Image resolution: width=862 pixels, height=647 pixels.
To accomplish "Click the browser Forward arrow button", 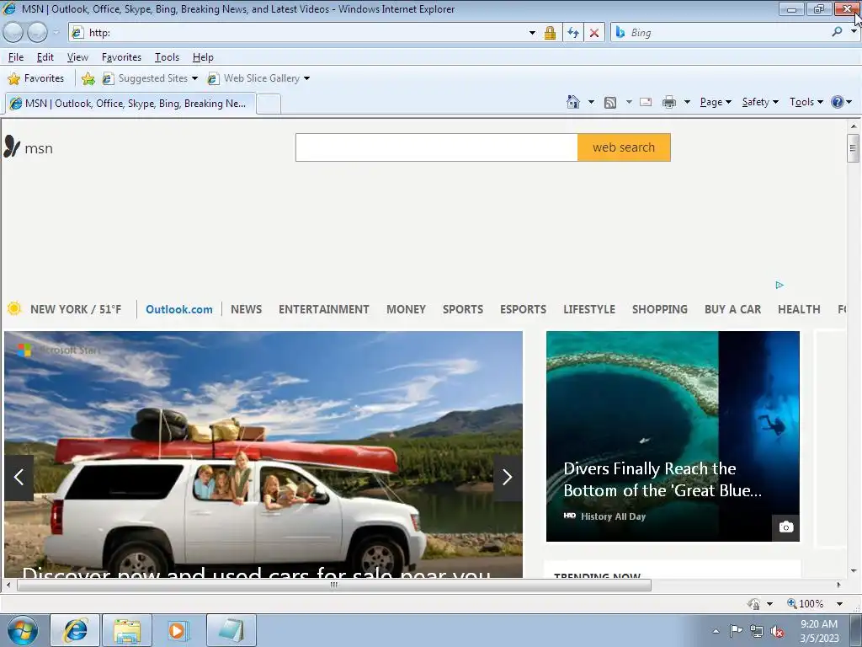I will pos(37,33).
